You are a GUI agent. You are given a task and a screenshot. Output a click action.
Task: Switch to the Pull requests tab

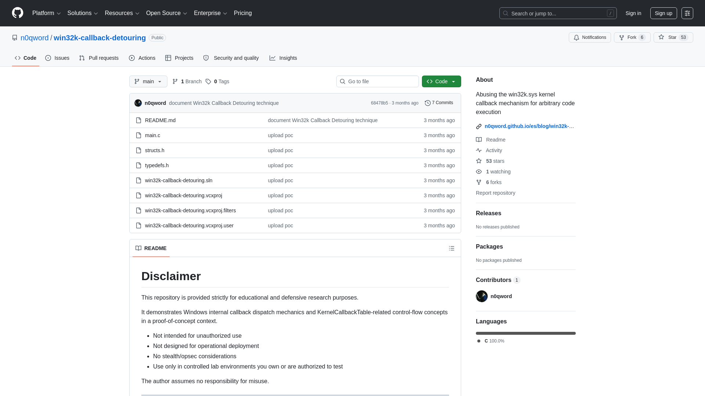pyautogui.click(x=99, y=58)
